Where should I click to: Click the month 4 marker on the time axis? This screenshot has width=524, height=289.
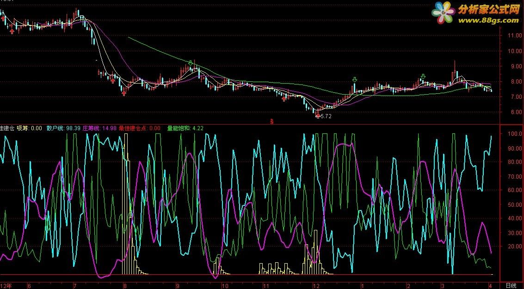tap(490, 286)
